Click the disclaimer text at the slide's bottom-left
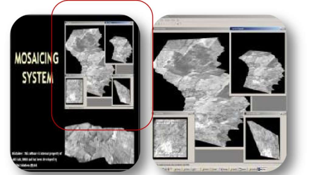 pyautogui.click(x=36, y=158)
